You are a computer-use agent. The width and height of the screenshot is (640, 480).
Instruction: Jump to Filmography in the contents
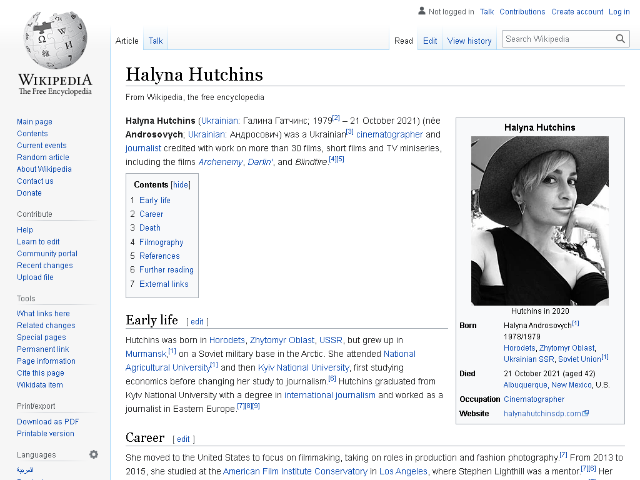pos(161,242)
